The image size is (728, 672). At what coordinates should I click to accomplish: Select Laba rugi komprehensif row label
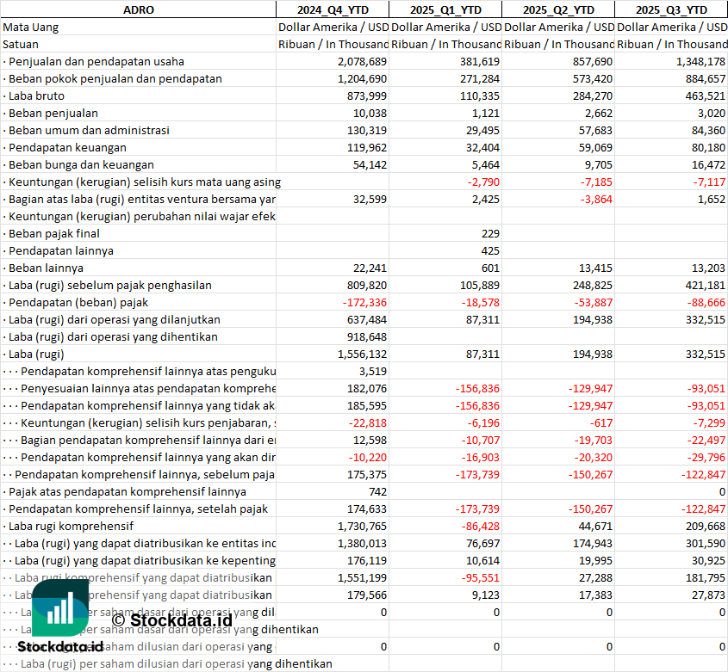pyautogui.click(x=71, y=526)
